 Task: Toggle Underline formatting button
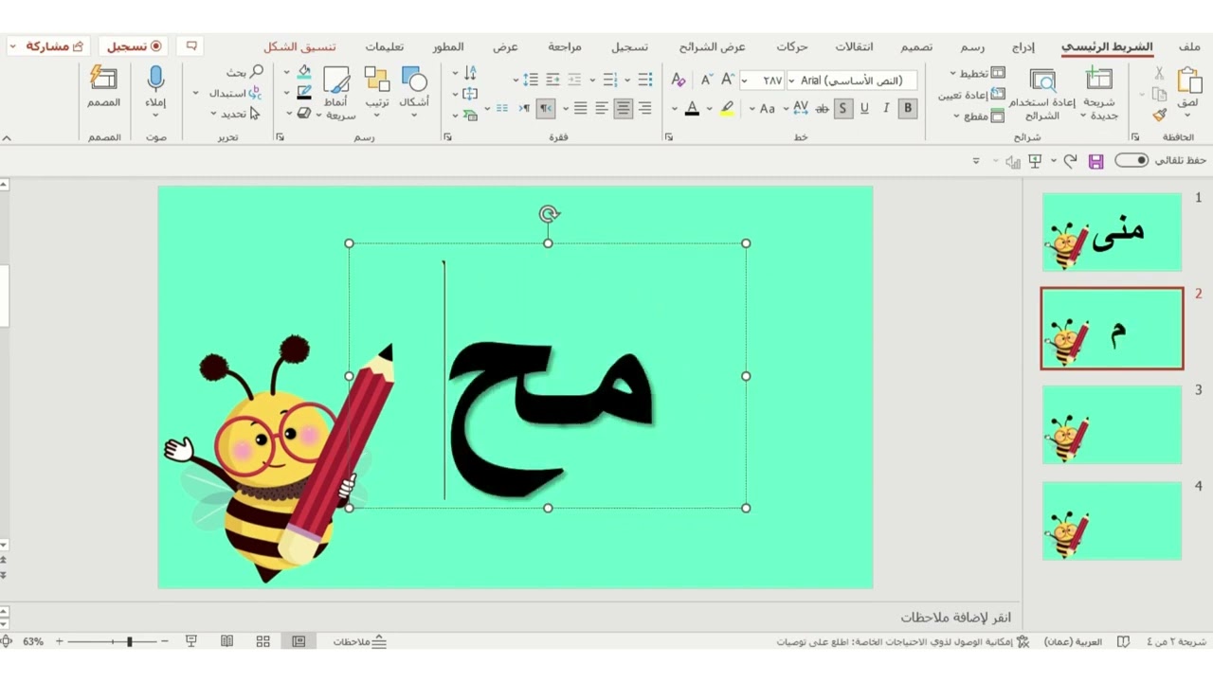pos(864,109)
